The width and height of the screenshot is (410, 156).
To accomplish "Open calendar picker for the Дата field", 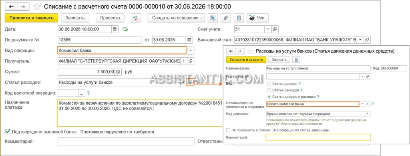I will 115,29.
